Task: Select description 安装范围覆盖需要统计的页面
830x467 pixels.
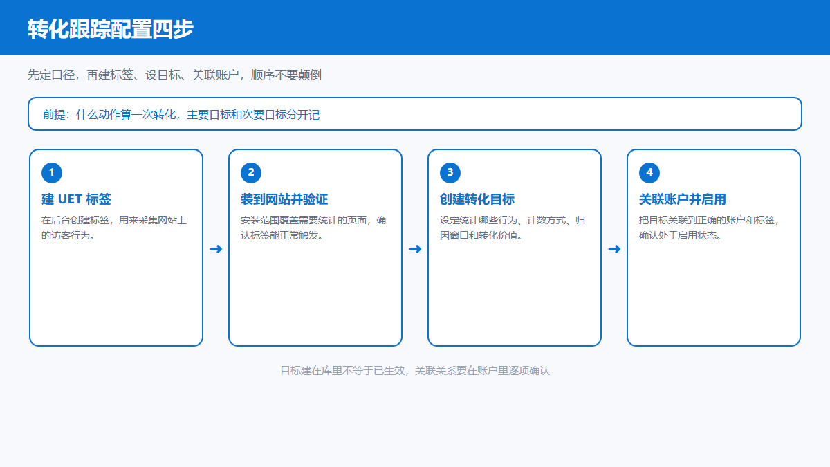Action: click(313, 228)
